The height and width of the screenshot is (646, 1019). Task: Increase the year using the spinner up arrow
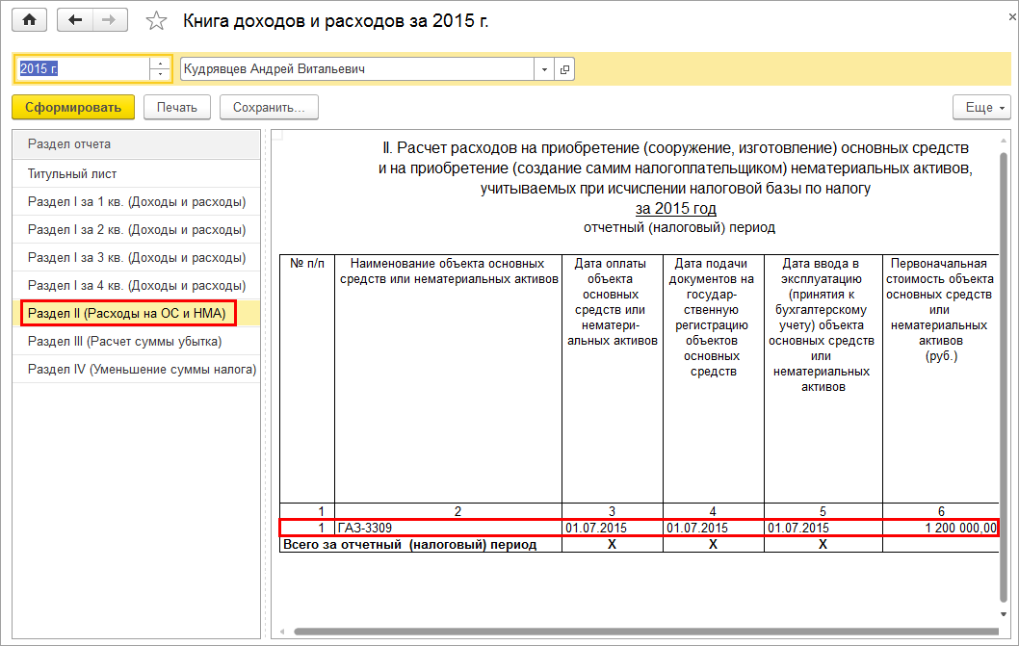point(160,64)
